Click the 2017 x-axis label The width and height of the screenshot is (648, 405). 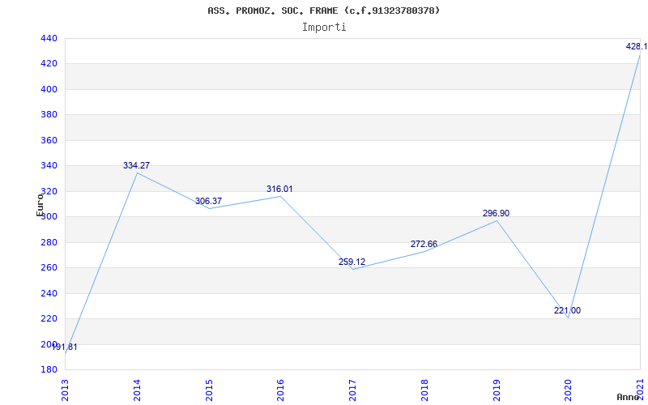click(352, 390)
